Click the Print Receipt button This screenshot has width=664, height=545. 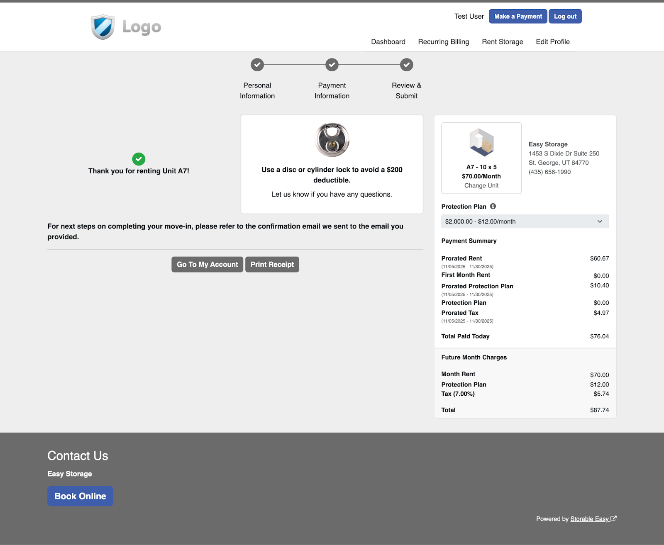(272, 265)
